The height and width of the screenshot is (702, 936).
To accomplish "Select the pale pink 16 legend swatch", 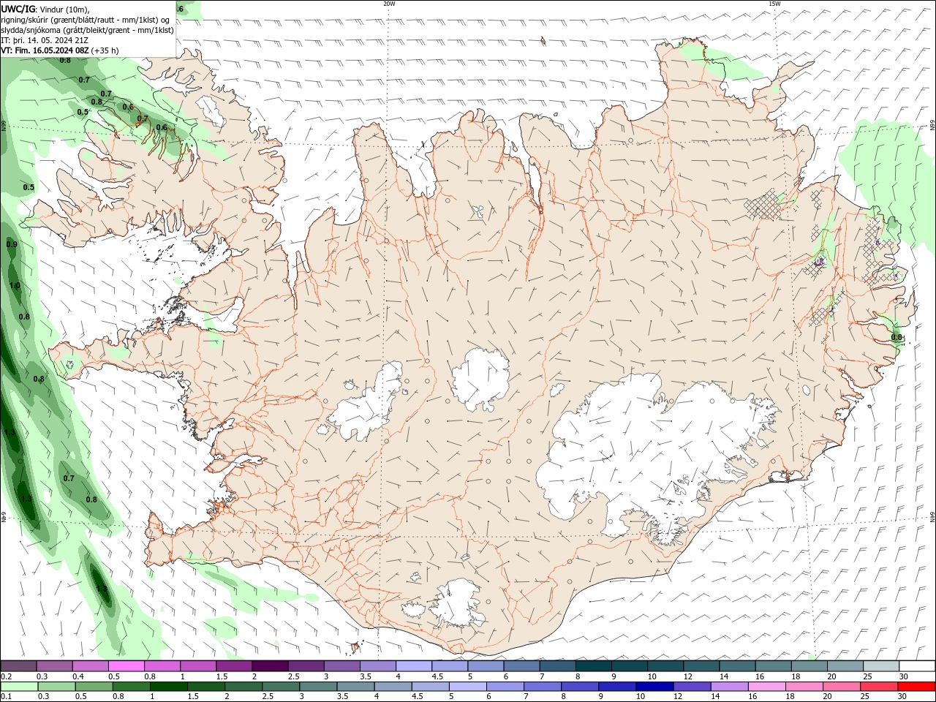I will [x=767, y=687].
